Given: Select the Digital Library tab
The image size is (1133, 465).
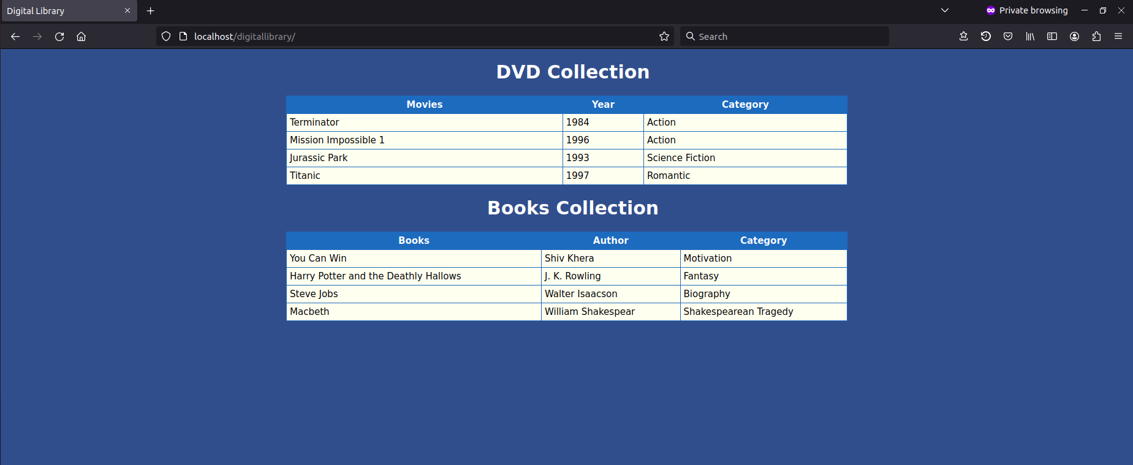Looking at the screenshot, I should (x=69, y=11).
